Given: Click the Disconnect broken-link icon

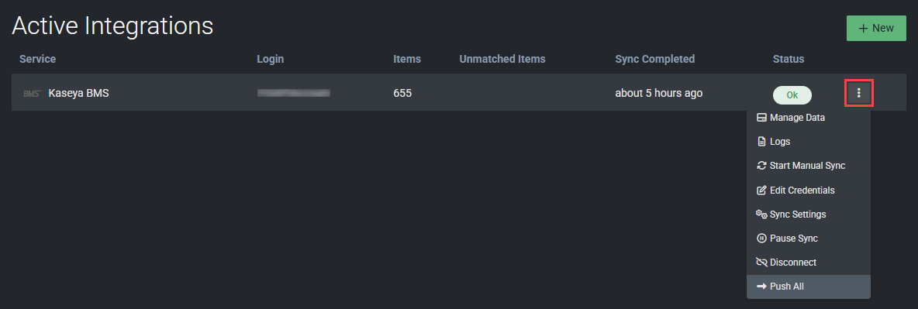Looking at the screenshot, I should (x=761, y=263).
